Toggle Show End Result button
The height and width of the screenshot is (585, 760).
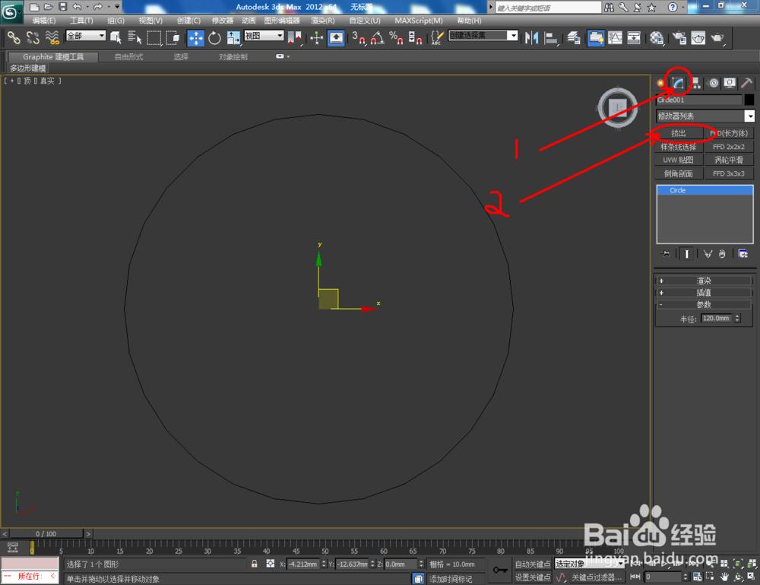point(686,253)
